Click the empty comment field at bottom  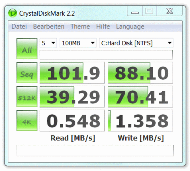95,150
